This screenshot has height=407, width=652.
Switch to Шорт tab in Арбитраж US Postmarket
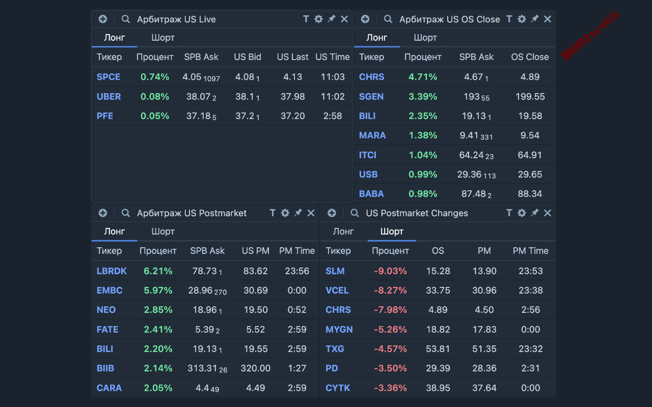point(163,231)
